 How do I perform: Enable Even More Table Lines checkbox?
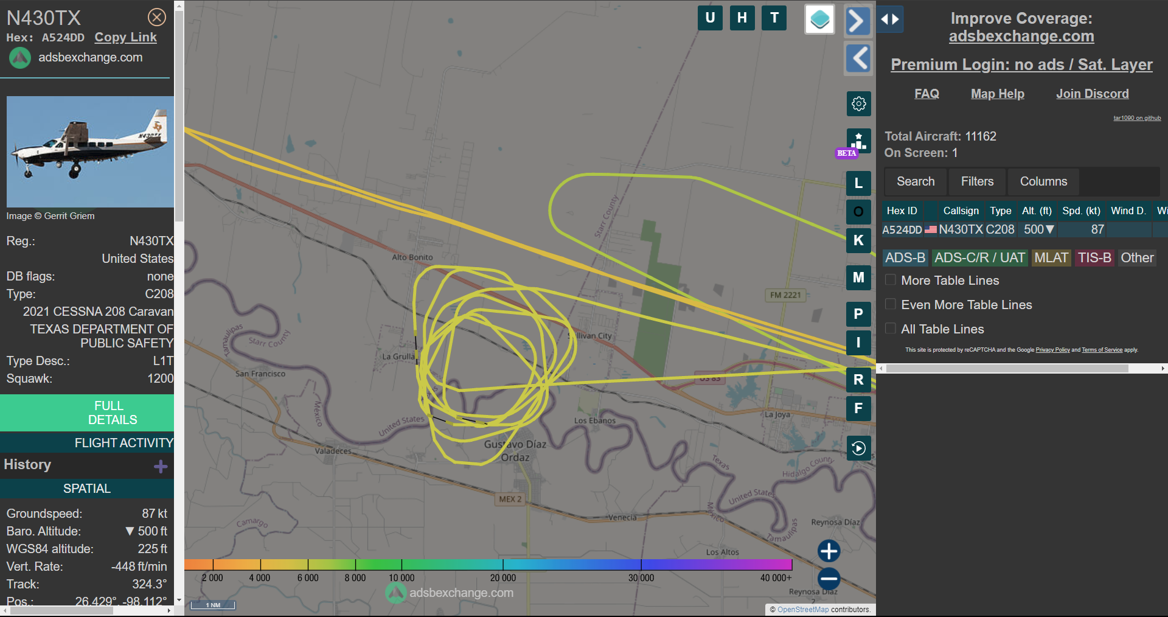pyautogui.click(x=891, y=304)
